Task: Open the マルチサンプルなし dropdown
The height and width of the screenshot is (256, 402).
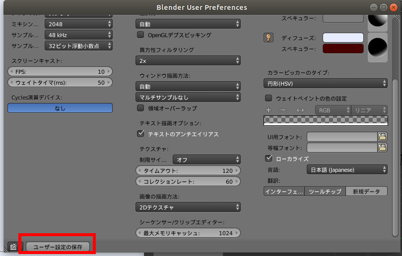Action: click(x=188, y=97)
